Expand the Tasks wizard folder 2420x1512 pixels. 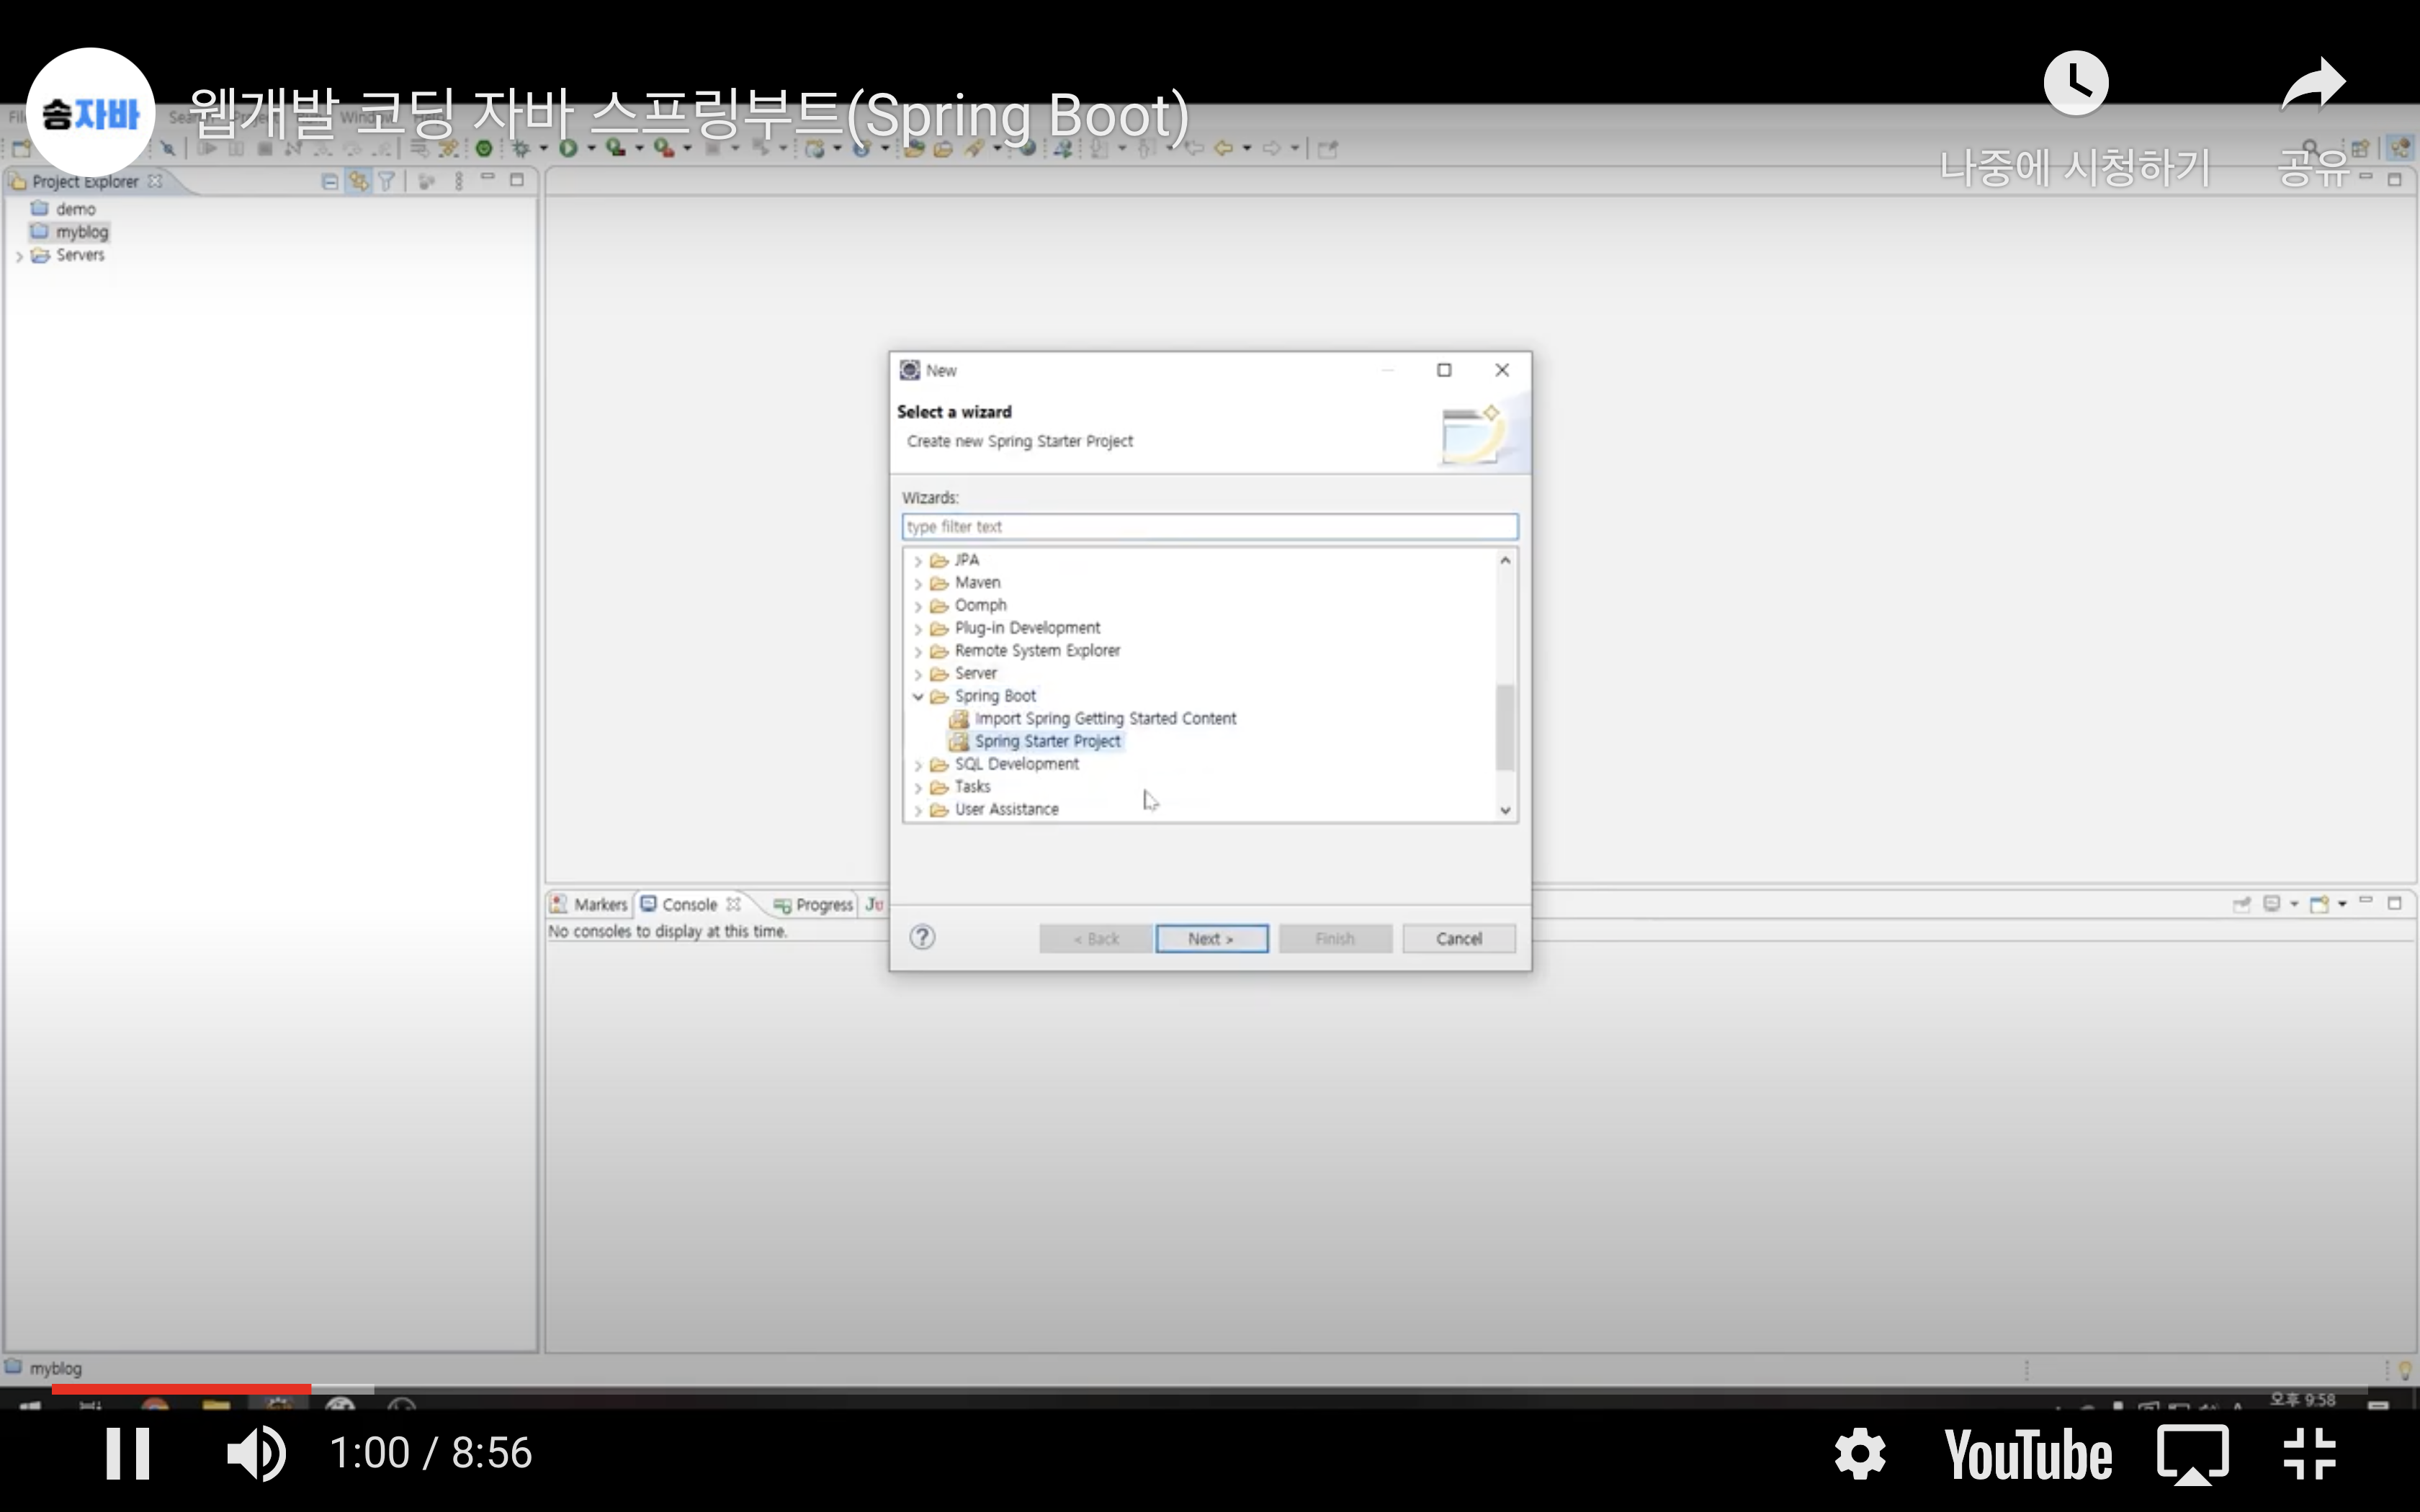[918, 788]
